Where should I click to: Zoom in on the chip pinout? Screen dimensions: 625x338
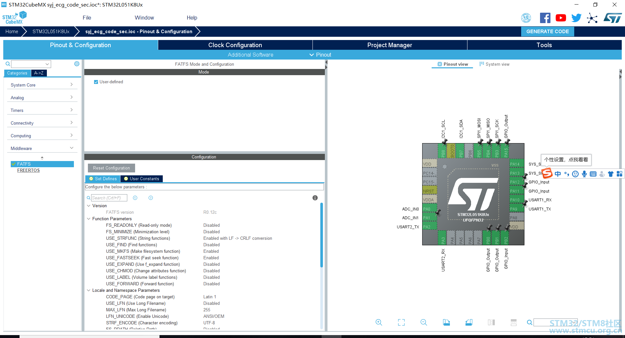tap(379, 322)
